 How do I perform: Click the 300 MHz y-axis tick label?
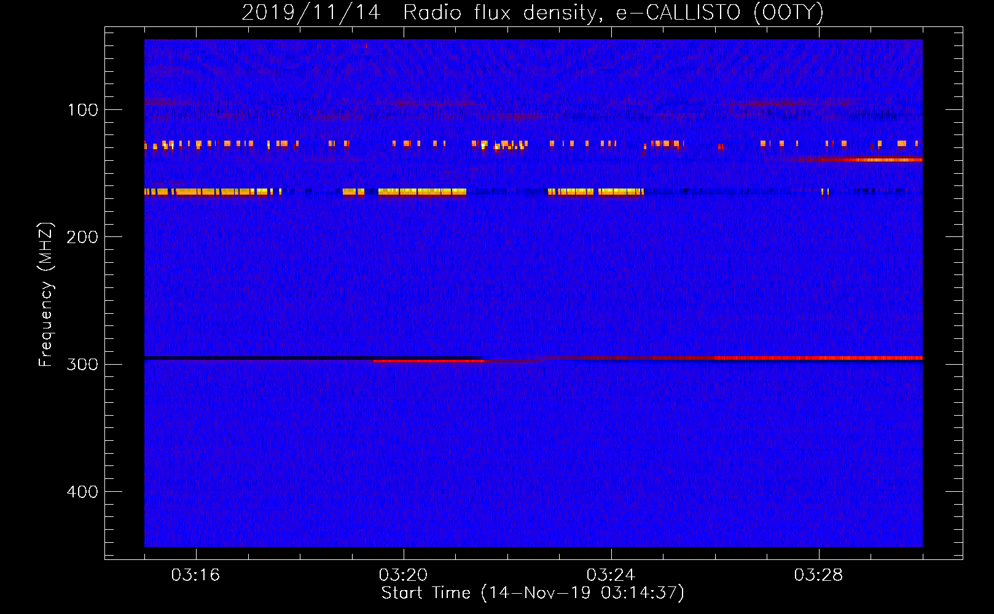pos(83,364)
